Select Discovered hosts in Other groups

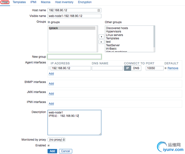(x=117, y=28)
